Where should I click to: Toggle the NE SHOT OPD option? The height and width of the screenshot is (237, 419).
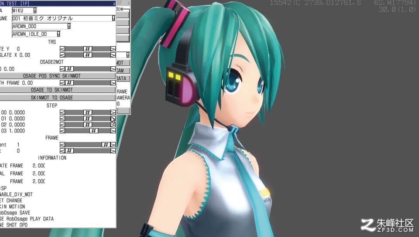tap(14, 225)
